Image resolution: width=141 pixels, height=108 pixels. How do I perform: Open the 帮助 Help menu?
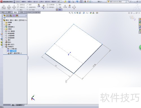[x=54, y=2]
